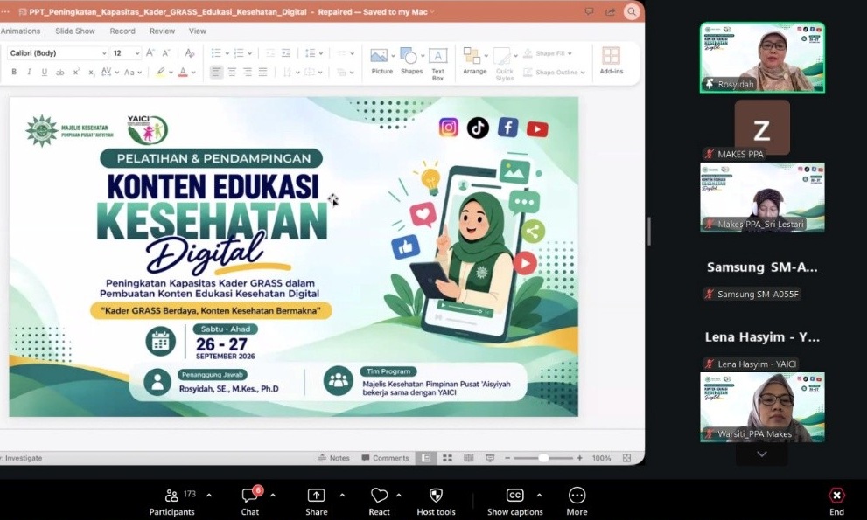The width and height of the screenshot is (867, 520).
Task: Click the Numbering list icon
Action: click(x=239, y=53)
